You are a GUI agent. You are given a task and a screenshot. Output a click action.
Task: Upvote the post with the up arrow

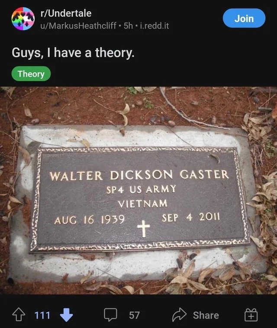point(19,315)
